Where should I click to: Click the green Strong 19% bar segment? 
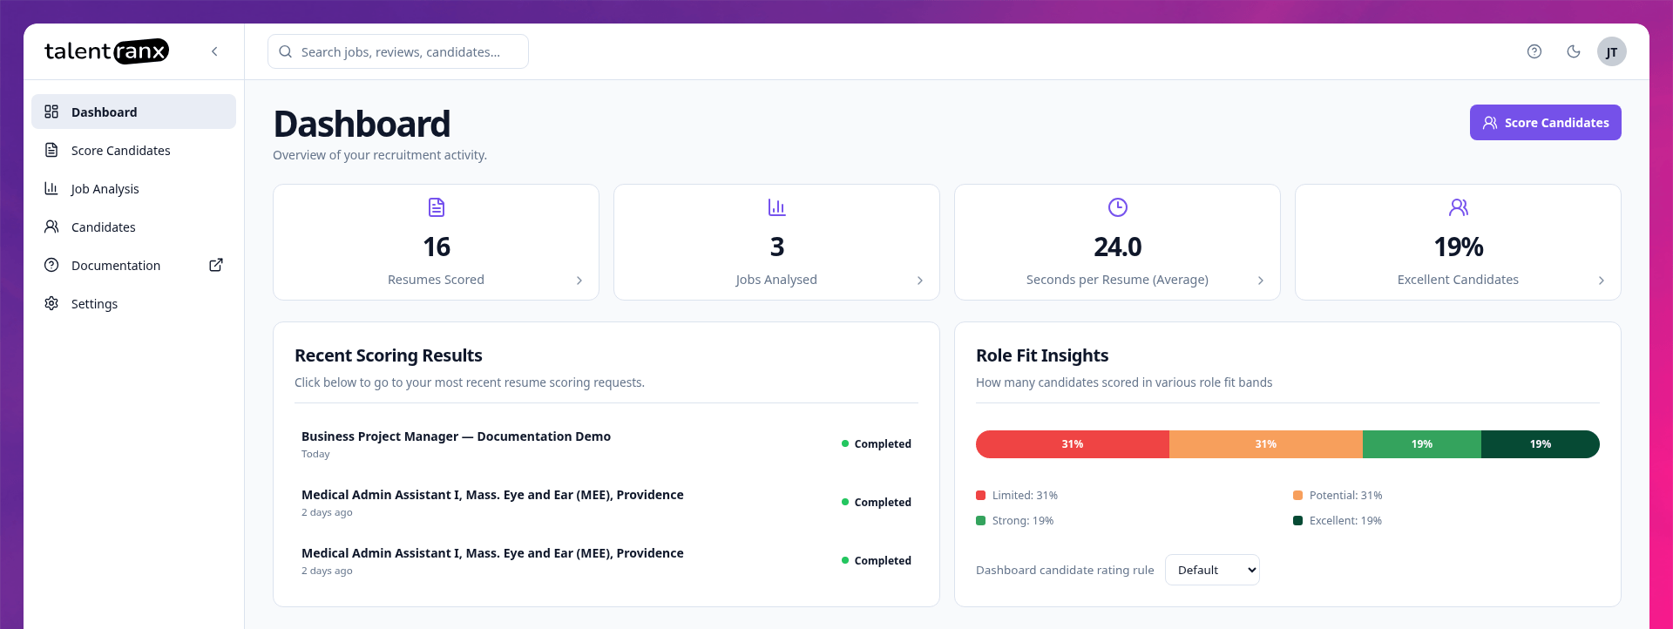click(x=1422, y=444)
